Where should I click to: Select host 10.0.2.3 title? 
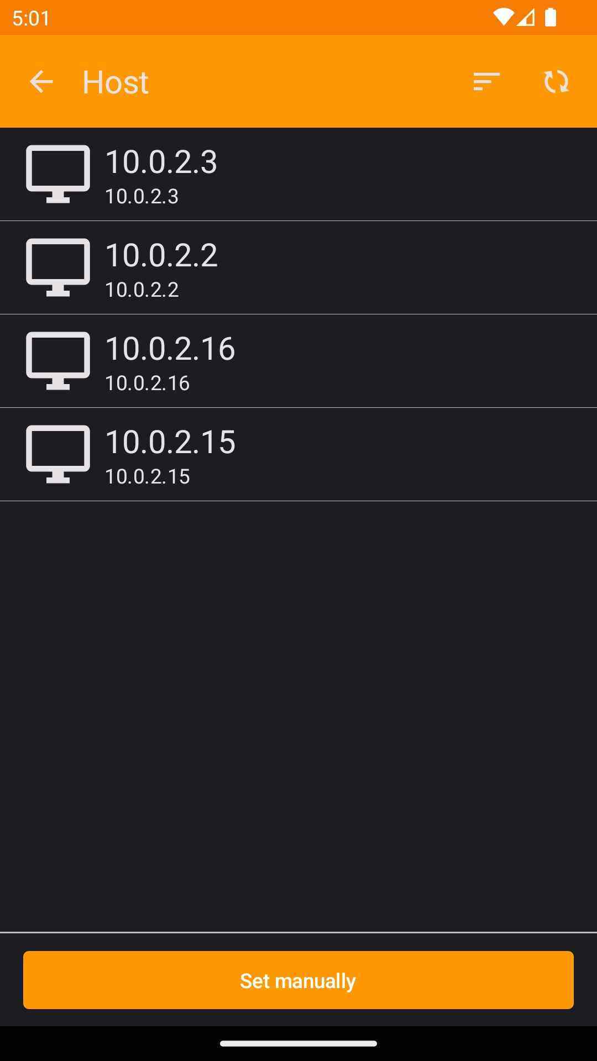161,162
